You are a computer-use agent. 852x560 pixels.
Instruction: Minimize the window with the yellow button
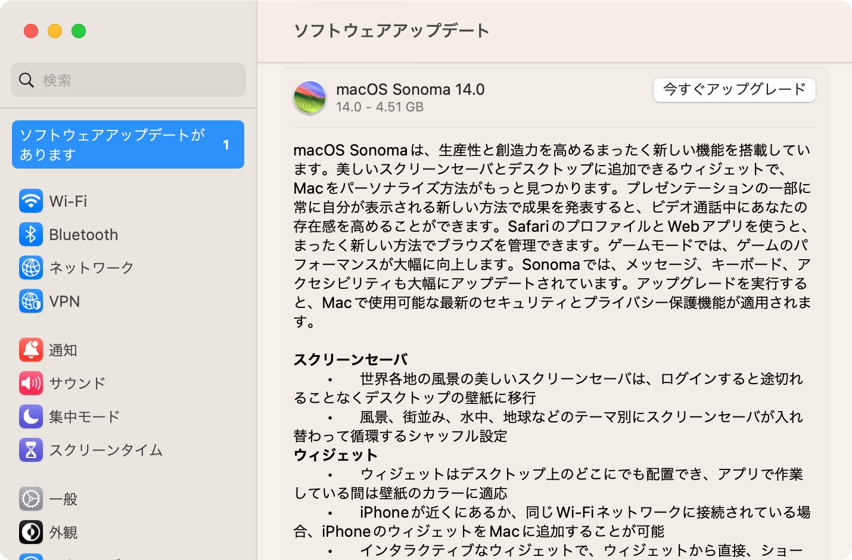pyautogui.click(x=55, y=31)
